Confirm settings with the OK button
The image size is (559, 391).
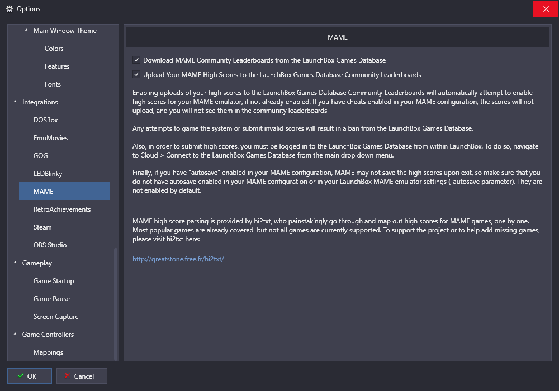pyautogui.click(x=30, y=376)
